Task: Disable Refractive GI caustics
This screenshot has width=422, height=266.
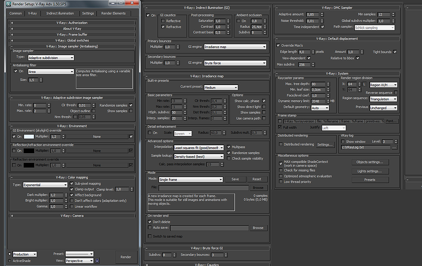Action: (x=163, y=27)
